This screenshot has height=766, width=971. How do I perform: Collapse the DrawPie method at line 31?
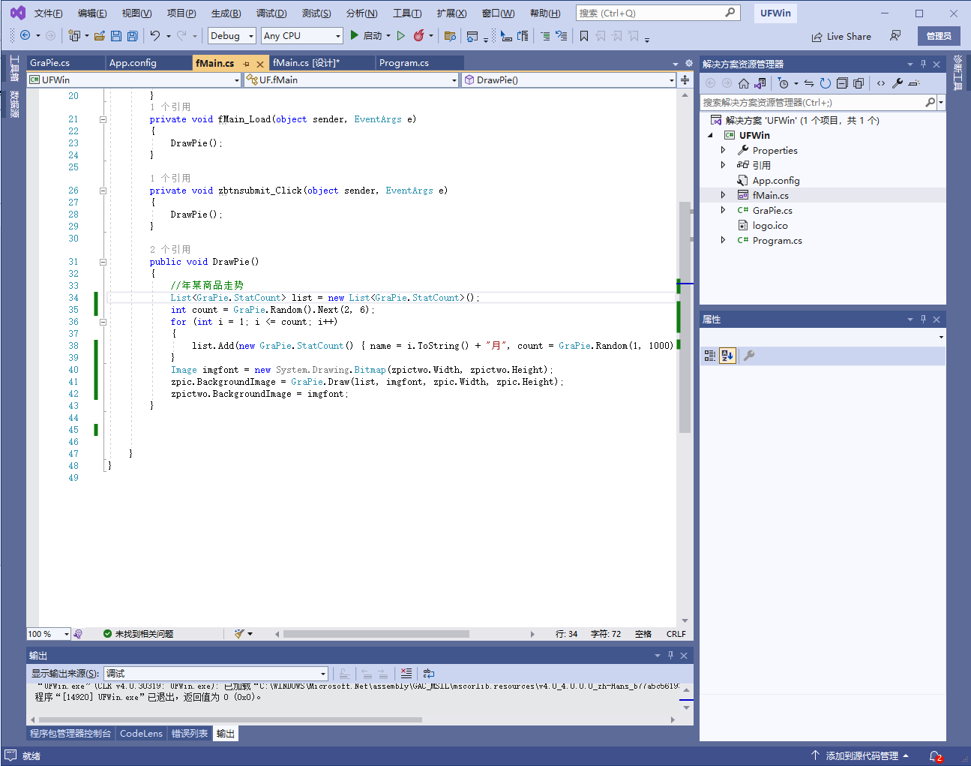coord(103,262)
